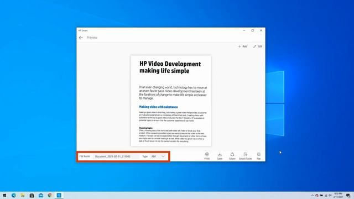Open Smart Tasks
354x199 pixels.
coord(245,156)
